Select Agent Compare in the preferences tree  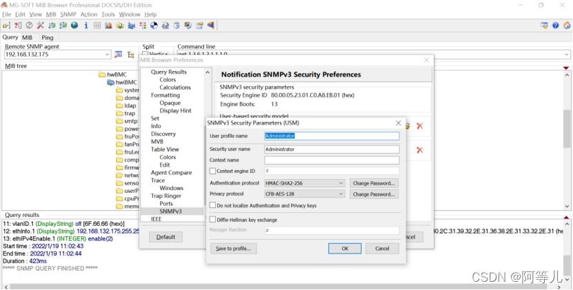(x=172, y=172)
